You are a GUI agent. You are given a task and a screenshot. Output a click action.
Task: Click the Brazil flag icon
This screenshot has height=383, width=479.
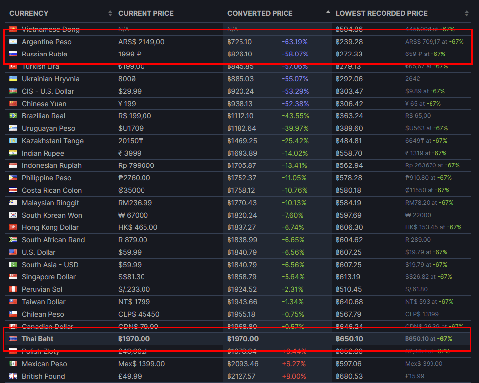click(x=13, y=115)
